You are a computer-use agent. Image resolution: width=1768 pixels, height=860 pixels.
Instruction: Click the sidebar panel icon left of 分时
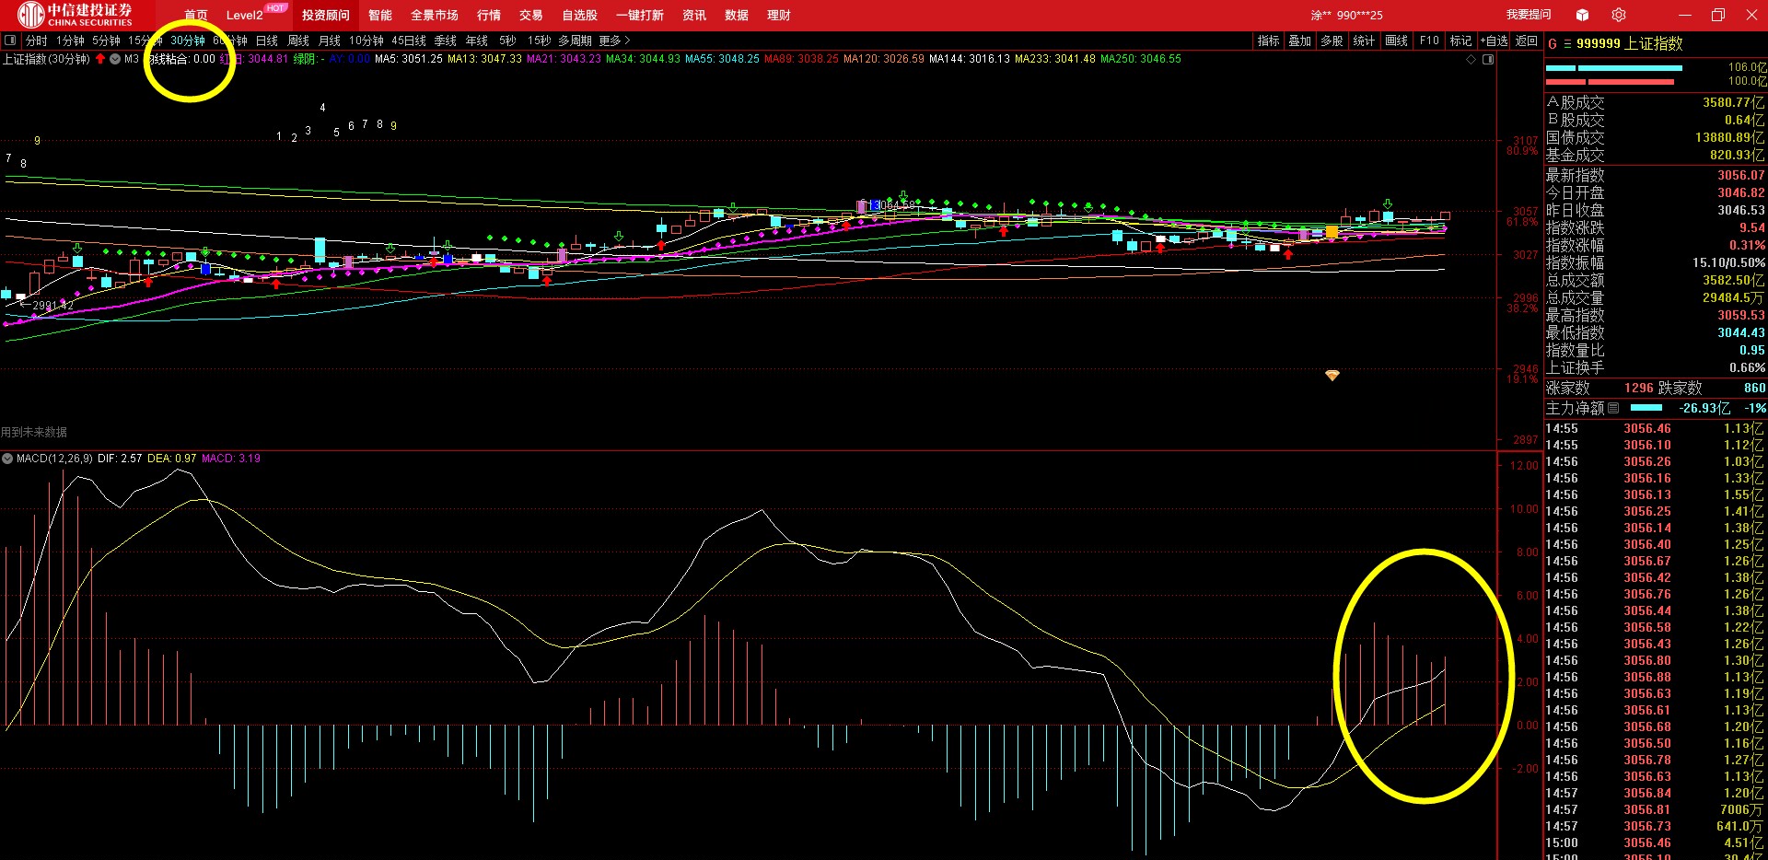point(10,41)
